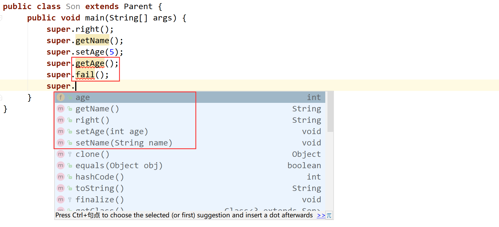Click the String return type of getName()
499x227 pixels.
click(x=306, y=109)
